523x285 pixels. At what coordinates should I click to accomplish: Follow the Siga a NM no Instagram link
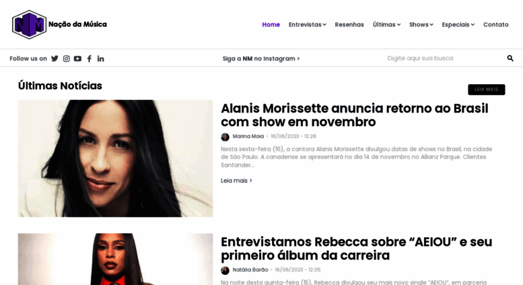click(261, 59)
